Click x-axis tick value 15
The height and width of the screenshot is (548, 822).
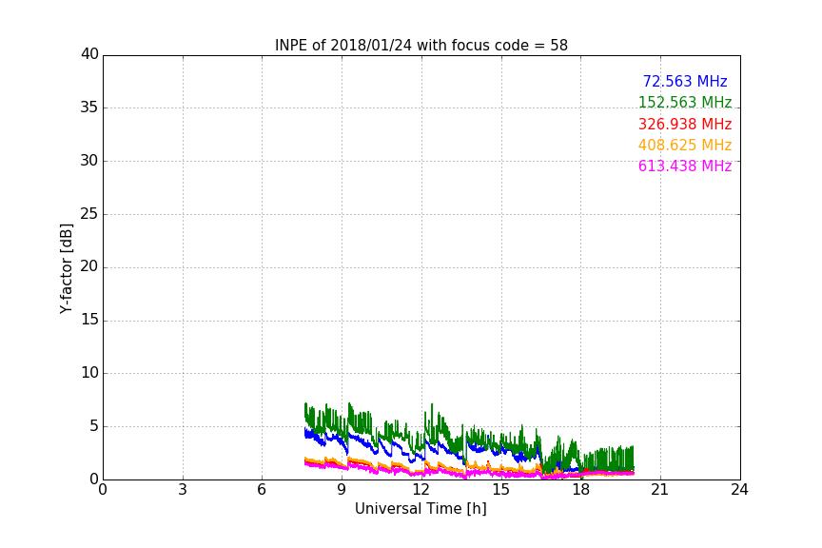(x=500, y=490)
